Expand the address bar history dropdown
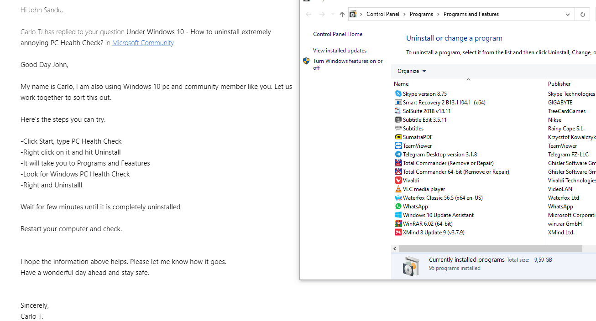 tap(567, 14)
